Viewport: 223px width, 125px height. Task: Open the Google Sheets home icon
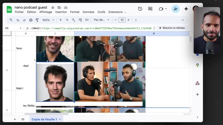[x=9, y=9]
